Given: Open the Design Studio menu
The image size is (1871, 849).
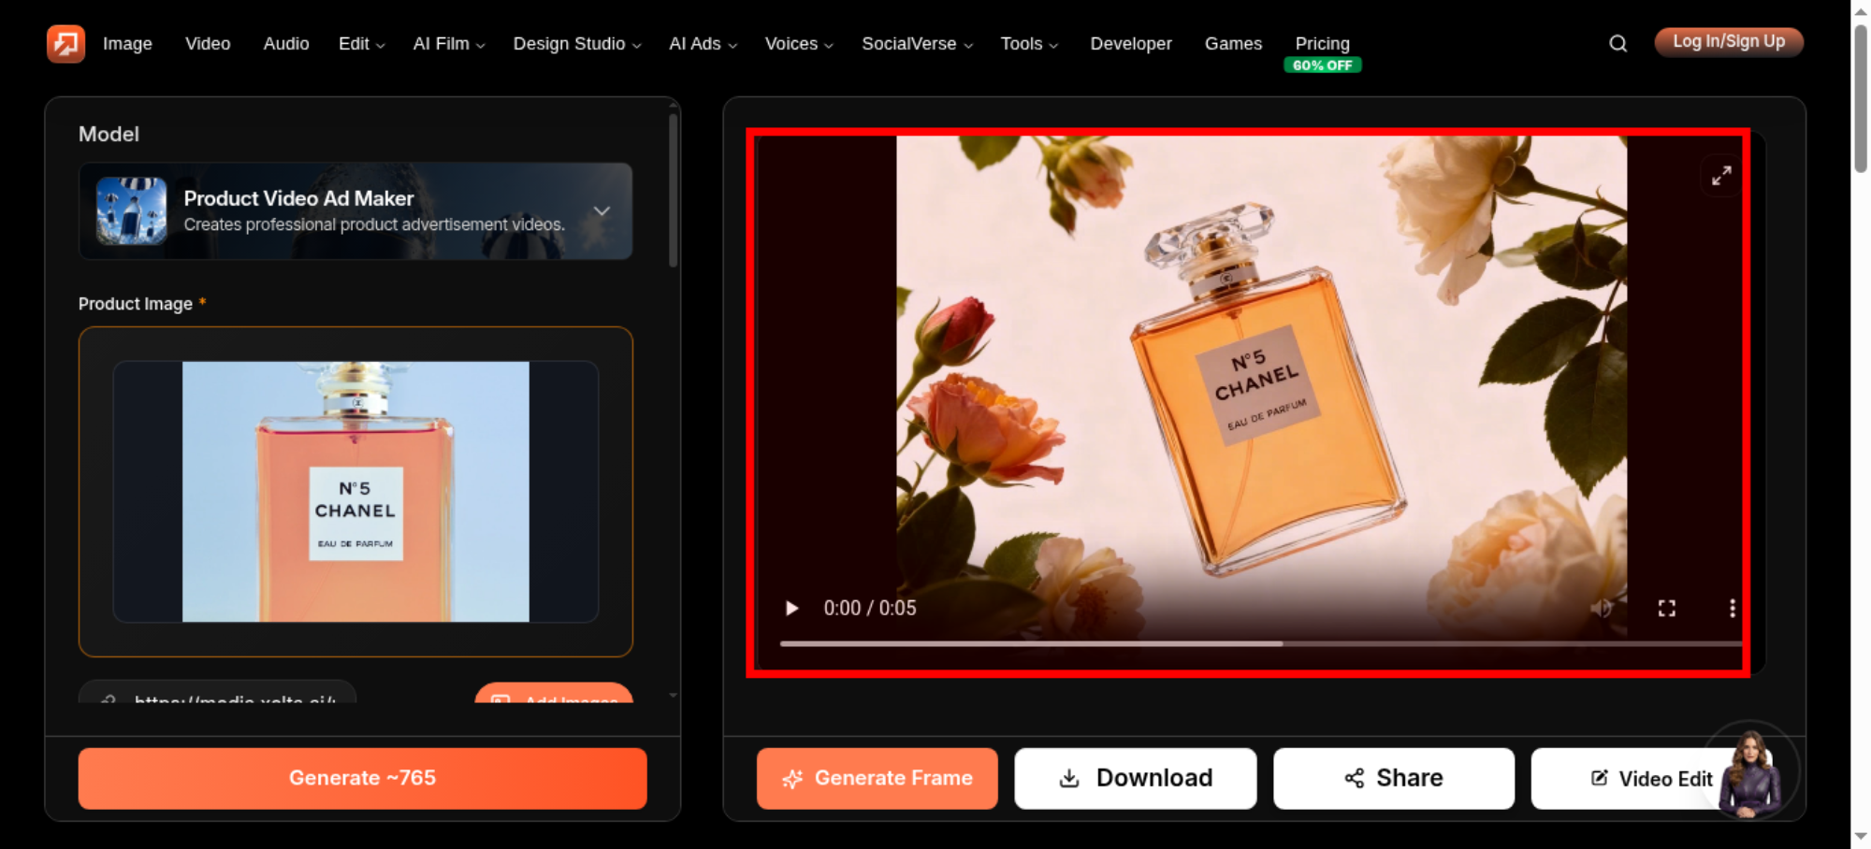Looking at the screenshot, I should [x=577, y=44].
